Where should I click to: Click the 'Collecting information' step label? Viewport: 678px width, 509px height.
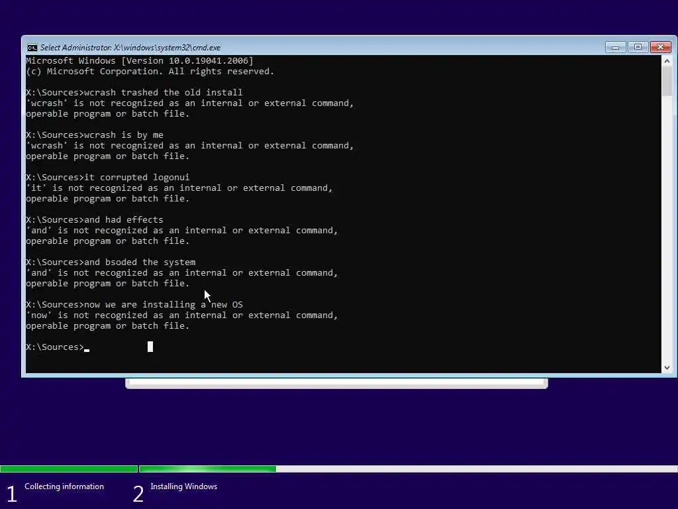tap(64, 486)
